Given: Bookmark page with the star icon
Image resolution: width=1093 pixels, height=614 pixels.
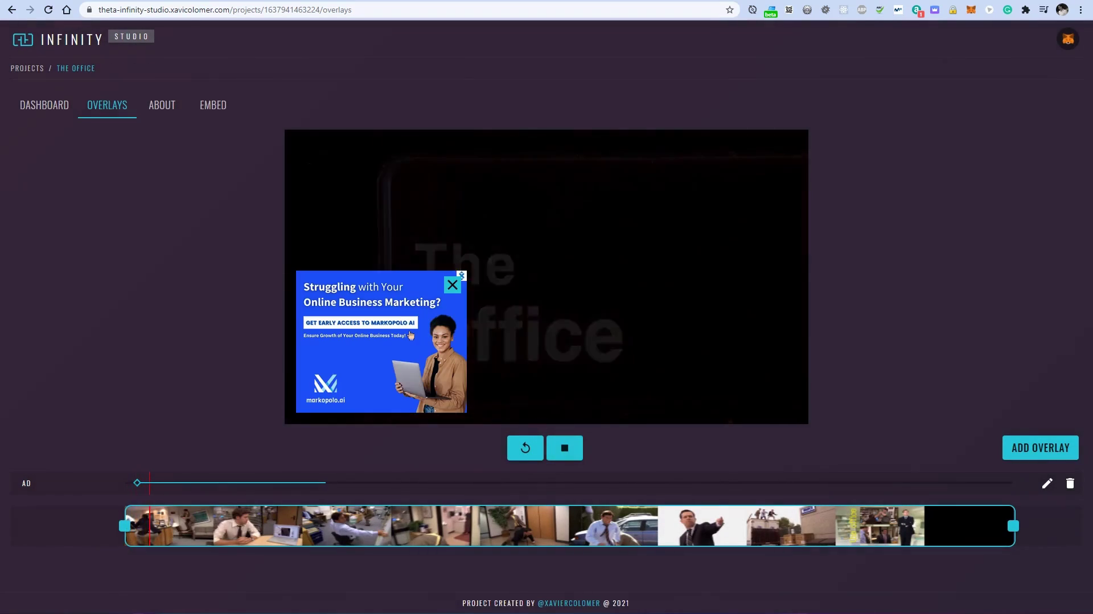Looking at the screenshot, I should pyautogui.click(x=729, y=10).
